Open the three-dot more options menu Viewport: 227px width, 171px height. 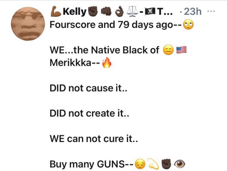(211, 11)
